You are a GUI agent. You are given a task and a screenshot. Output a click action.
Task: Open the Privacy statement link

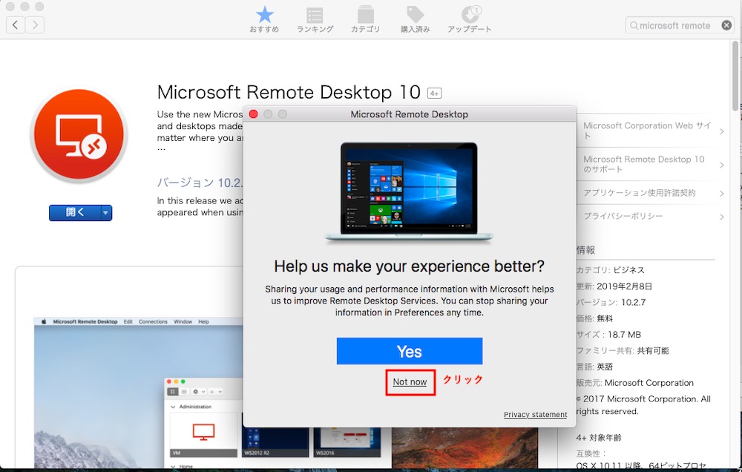click(x=535, y=415)
